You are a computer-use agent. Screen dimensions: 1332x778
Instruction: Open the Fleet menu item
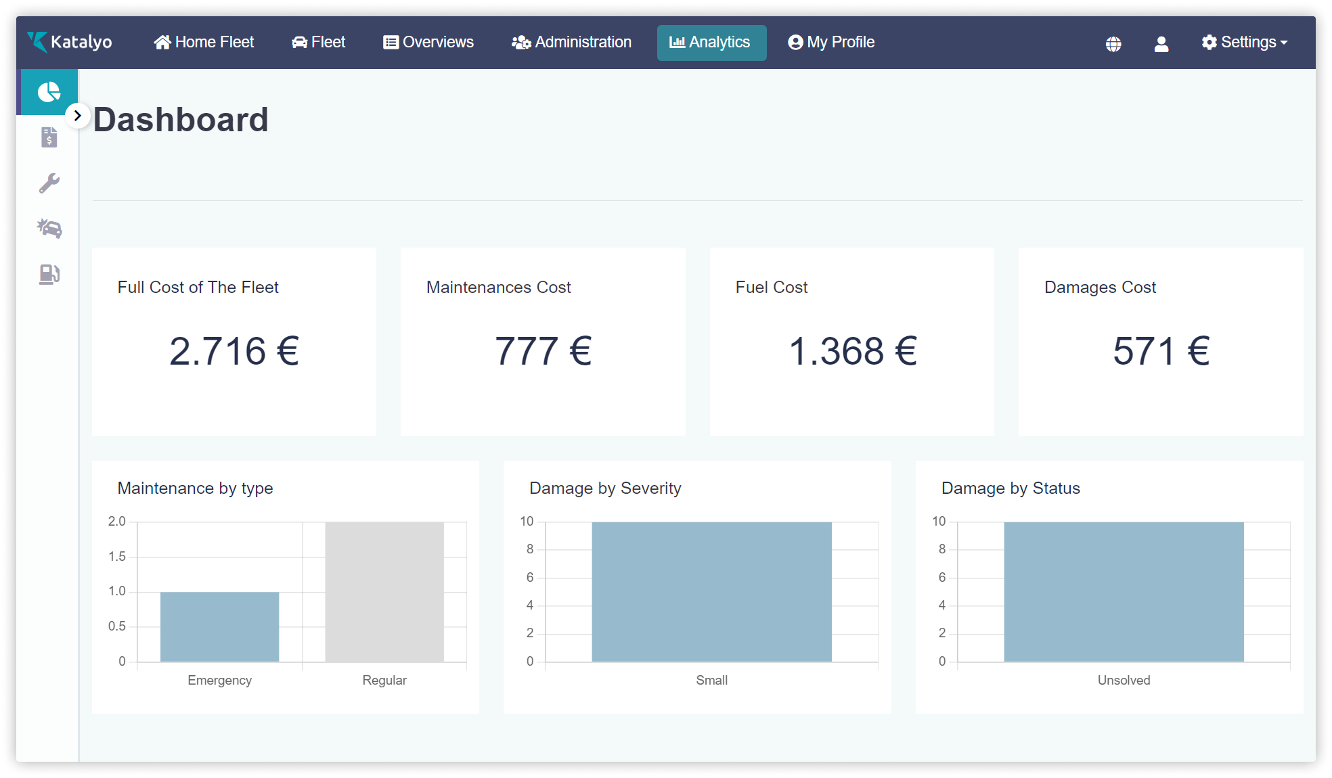318,42
